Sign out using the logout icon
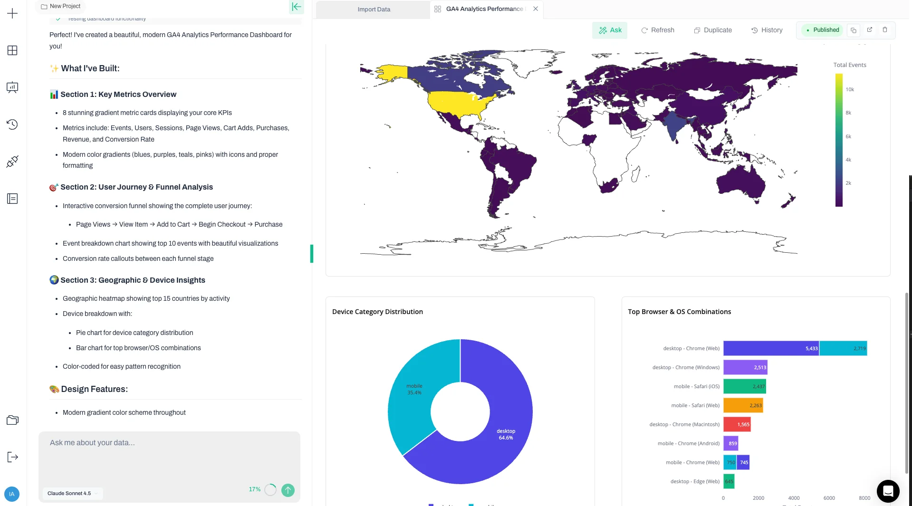Screen dimensions: 912x506 pyautogui.click(x=12, y=457)
